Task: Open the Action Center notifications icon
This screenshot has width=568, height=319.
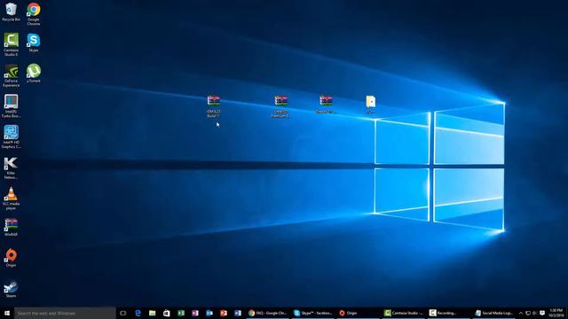Action: click(542, 313)
